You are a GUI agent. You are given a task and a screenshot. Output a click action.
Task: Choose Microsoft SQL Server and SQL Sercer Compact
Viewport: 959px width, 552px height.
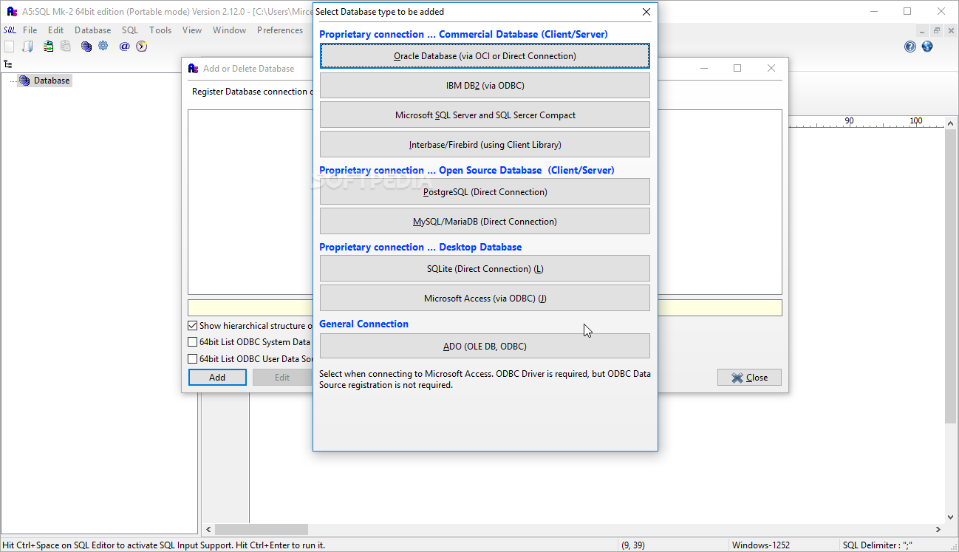(485, 115)
